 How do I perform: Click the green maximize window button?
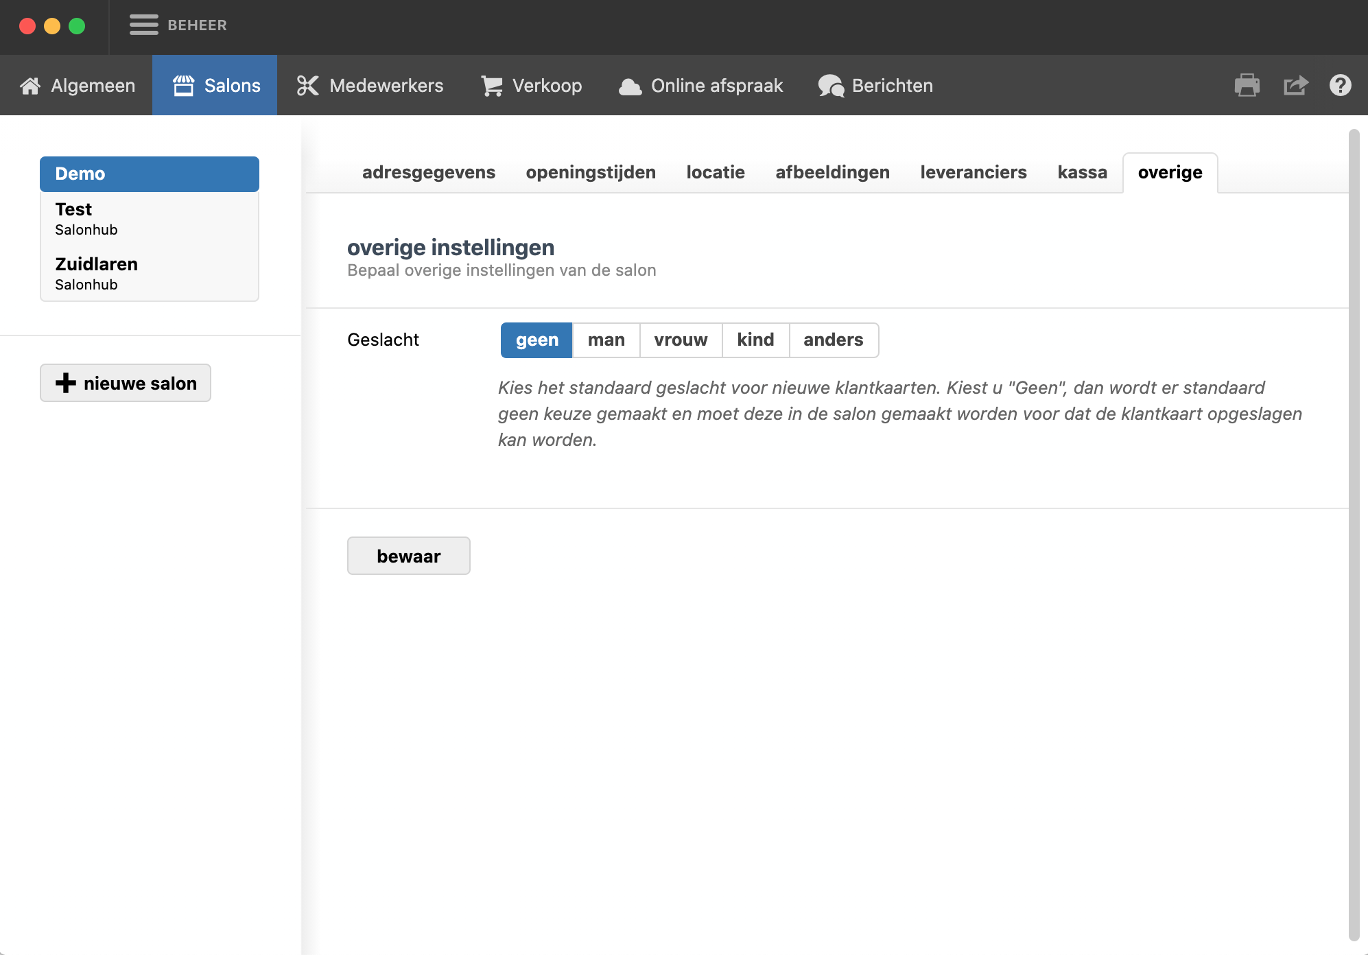click(77, 26)
